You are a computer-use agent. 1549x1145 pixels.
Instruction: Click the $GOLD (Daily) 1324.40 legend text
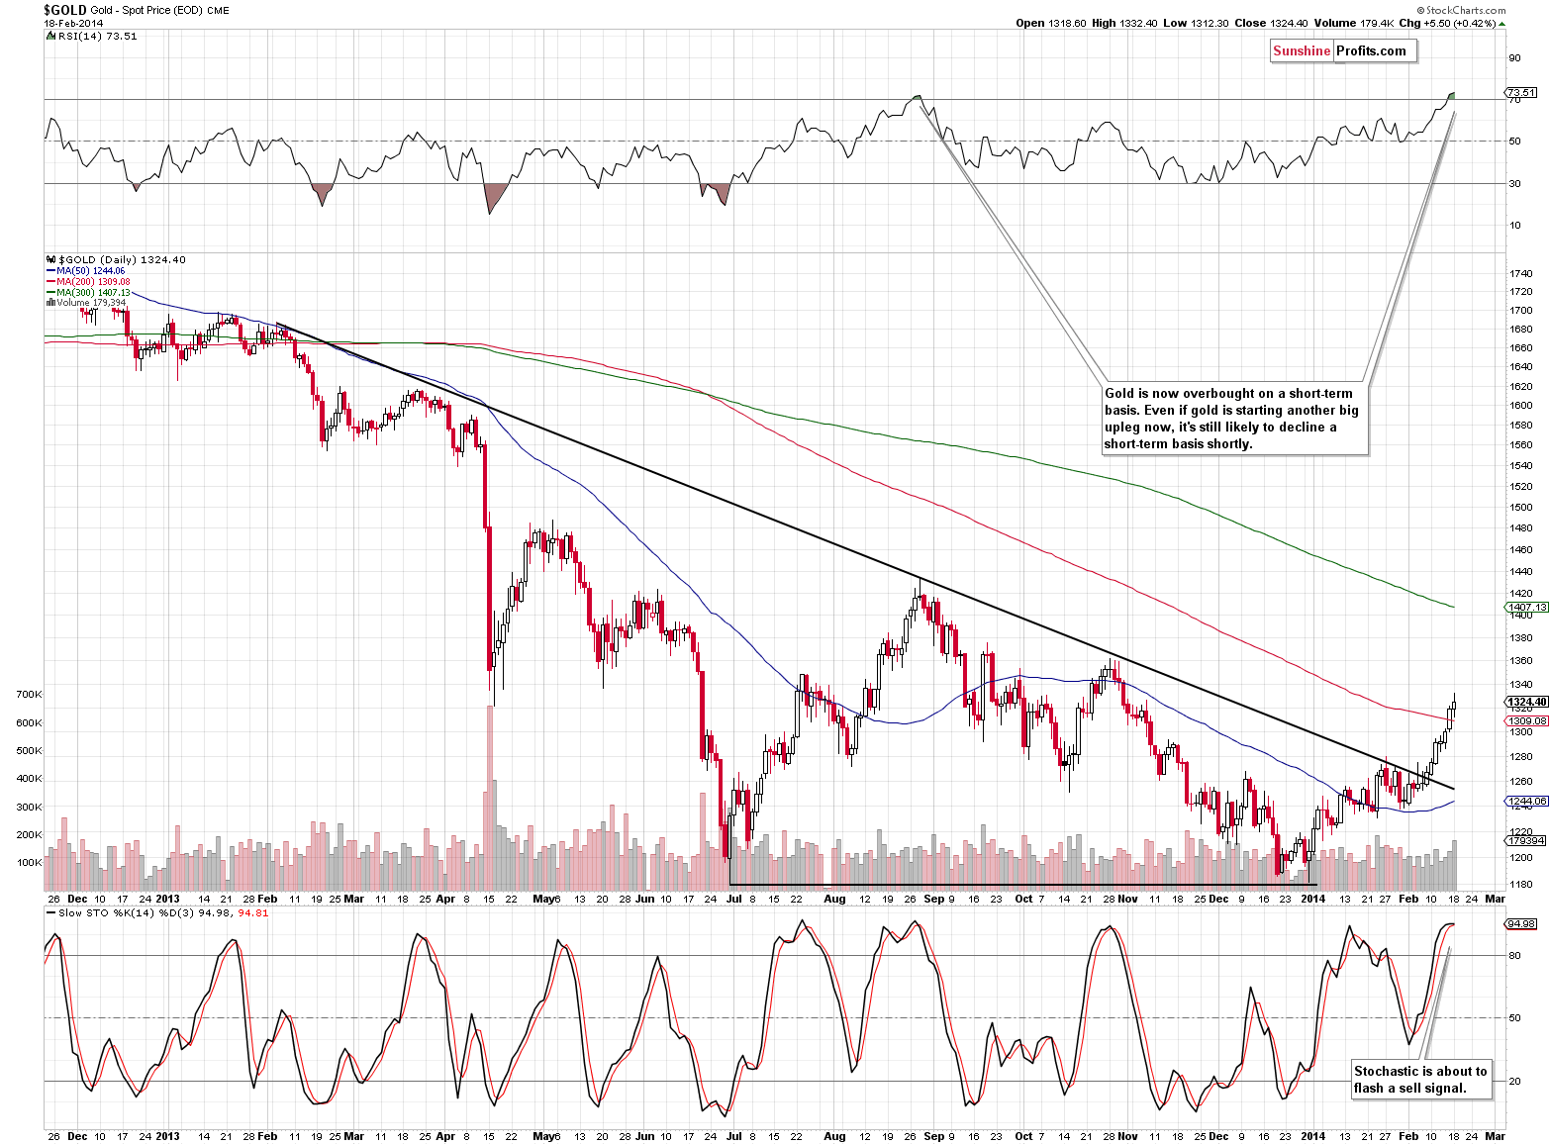[122, 259]
